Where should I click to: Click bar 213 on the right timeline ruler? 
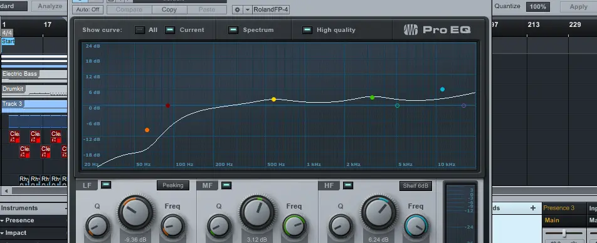point(534,24)
